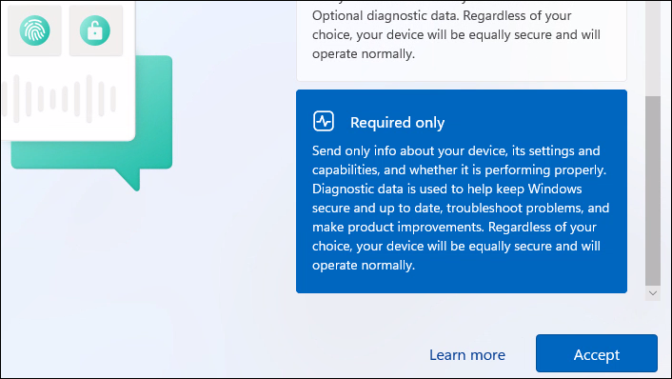Screen dimensions: 672x379
Task: Accept the diagnostic data choice
Action: click(x=597, y=353)
